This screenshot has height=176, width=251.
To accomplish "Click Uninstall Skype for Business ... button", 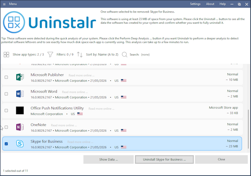I will [164, 159].
